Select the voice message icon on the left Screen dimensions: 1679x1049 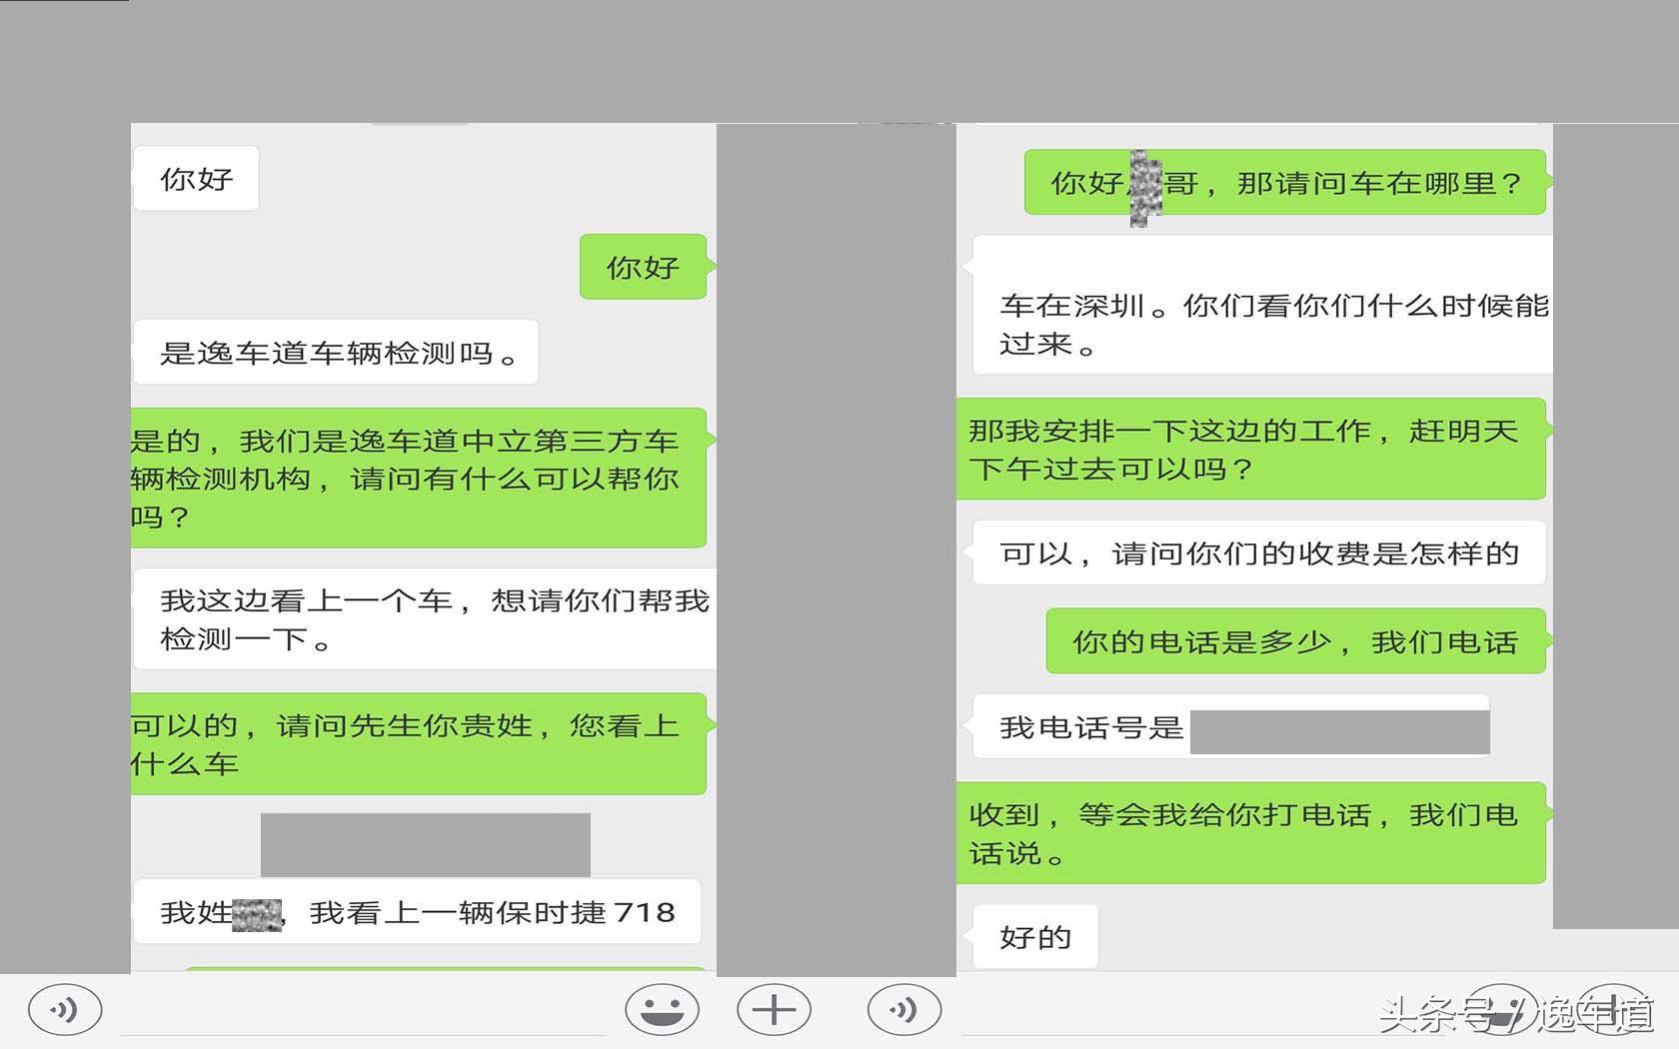[x=64, y=1009]
